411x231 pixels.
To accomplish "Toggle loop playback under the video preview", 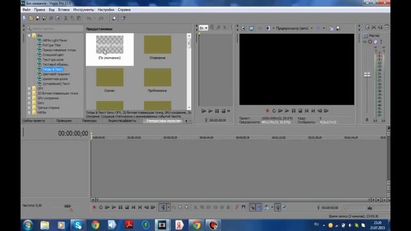I will pyautogui.click(x=274, y=111).
